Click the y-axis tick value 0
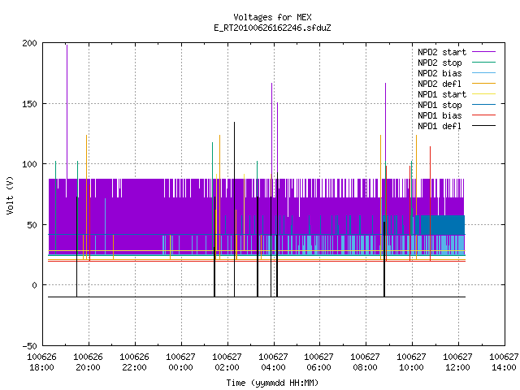This screenshot has width=520, height=390. coord(34,285)
